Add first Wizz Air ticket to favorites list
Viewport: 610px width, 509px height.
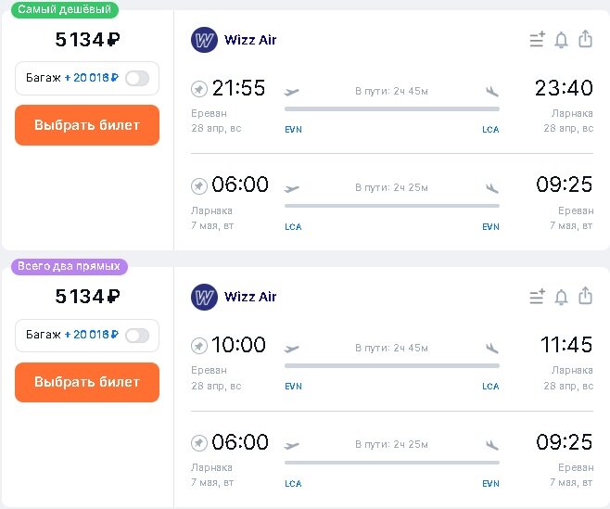pyautogui.click(x=538, y=39)
